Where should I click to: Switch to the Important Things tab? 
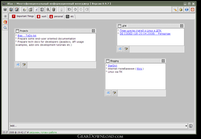(23, 16)
